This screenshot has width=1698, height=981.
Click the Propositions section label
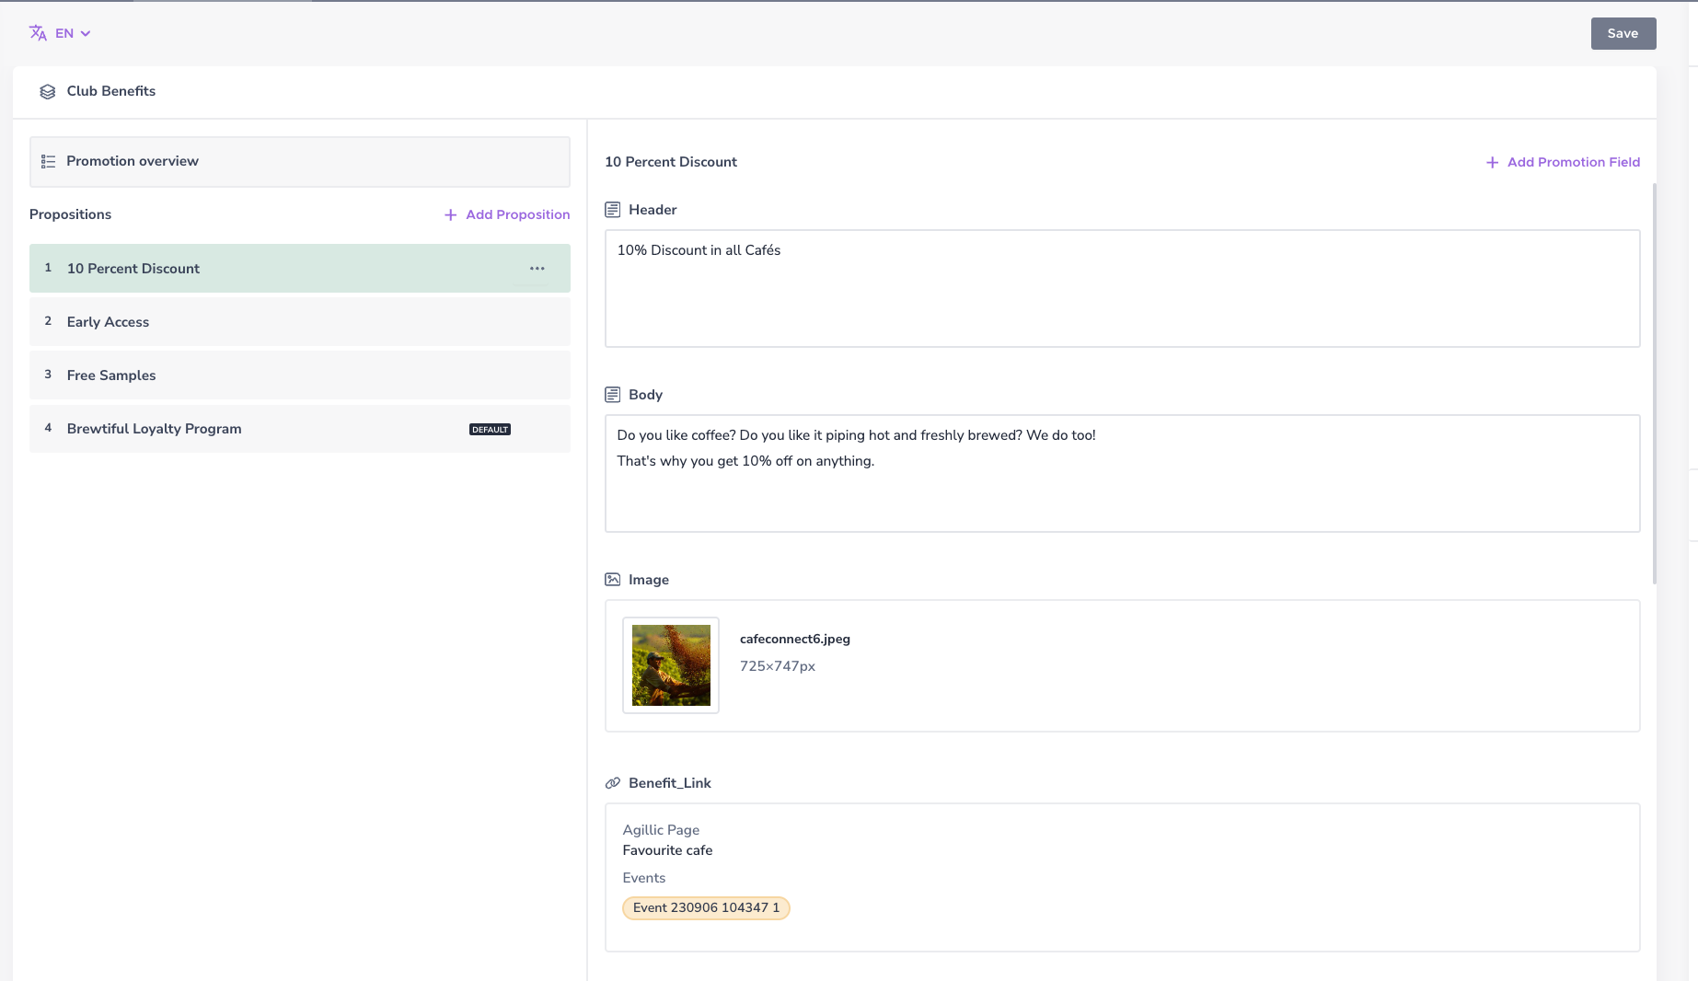click(x=70, y=214)
